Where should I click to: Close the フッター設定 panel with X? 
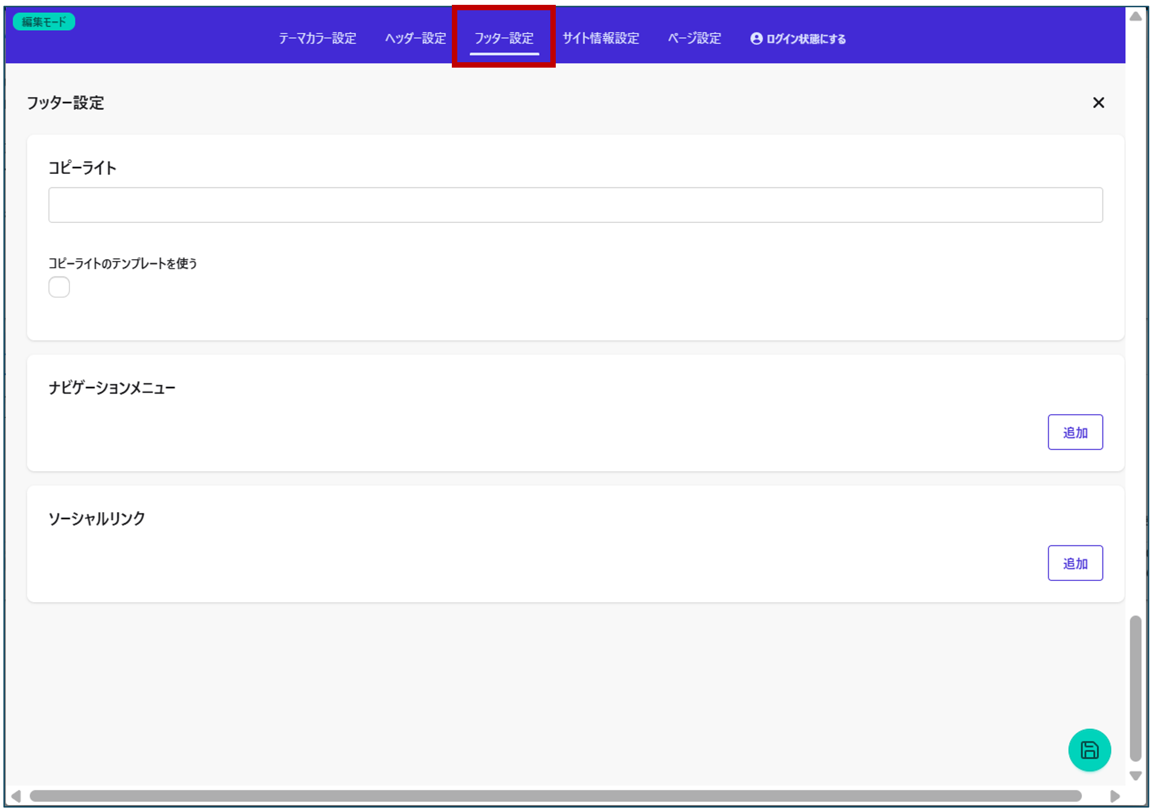pyautogui.click(x=1098, y=103)
